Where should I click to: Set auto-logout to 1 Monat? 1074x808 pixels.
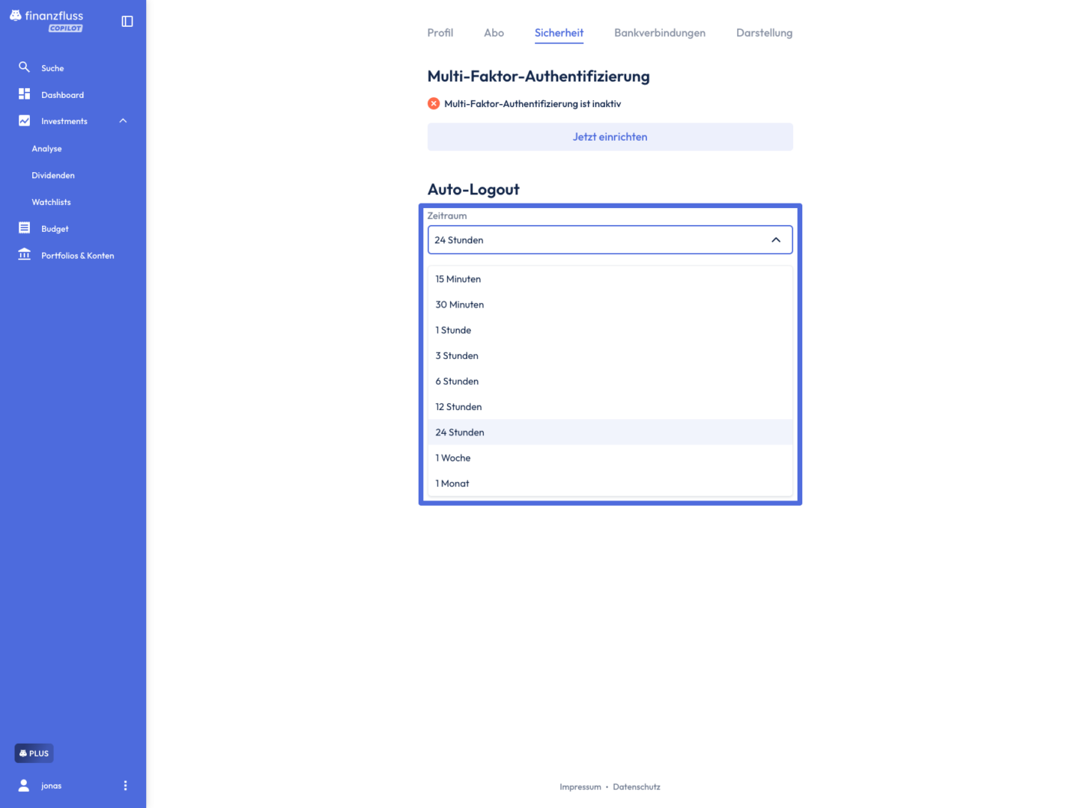pos(610,483)
